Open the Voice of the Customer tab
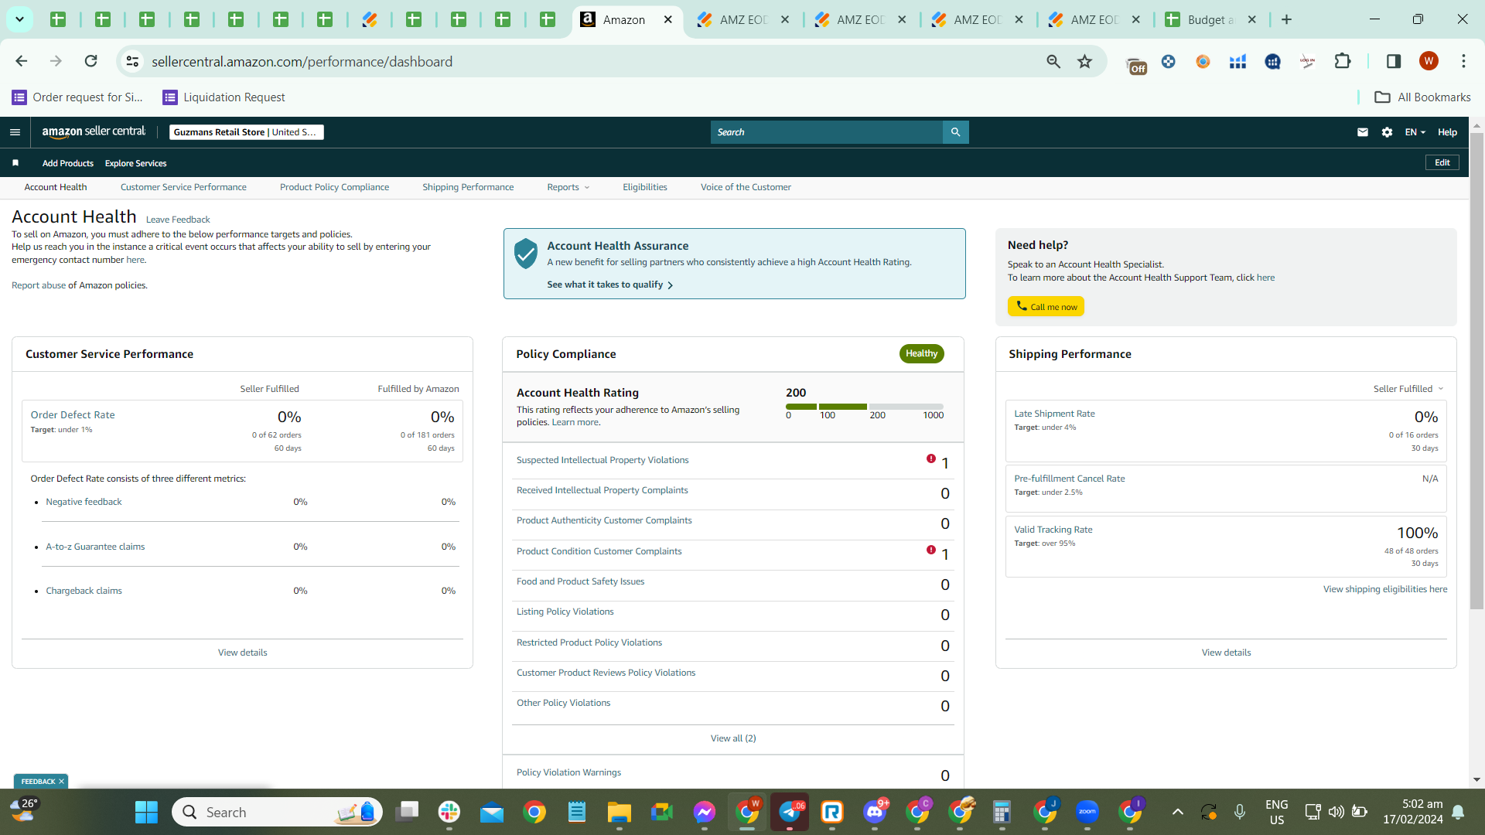This screenshot has height=835, width=1485. pyautogui.click(x=746, y=187)
